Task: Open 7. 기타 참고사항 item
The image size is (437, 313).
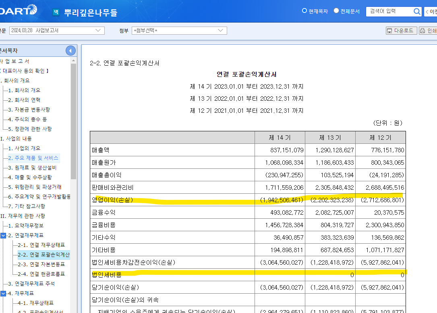Action: click(27, 206)
